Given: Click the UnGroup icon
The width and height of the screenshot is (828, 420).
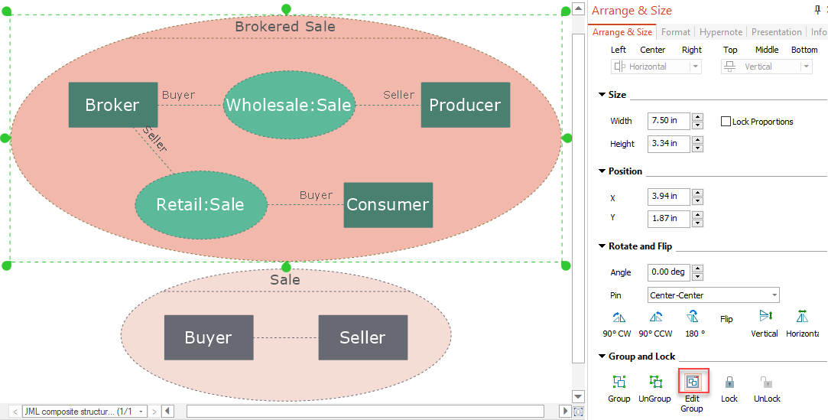Looking at the screenshot, I should pos(655,382).
